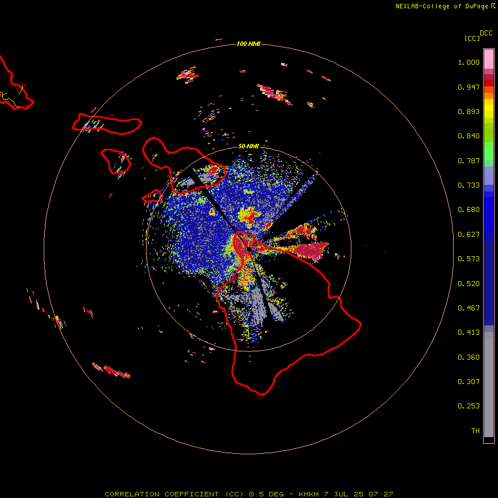Click the 0.840 scale value
Screen dimensions: 498x498
pos(469,136)
